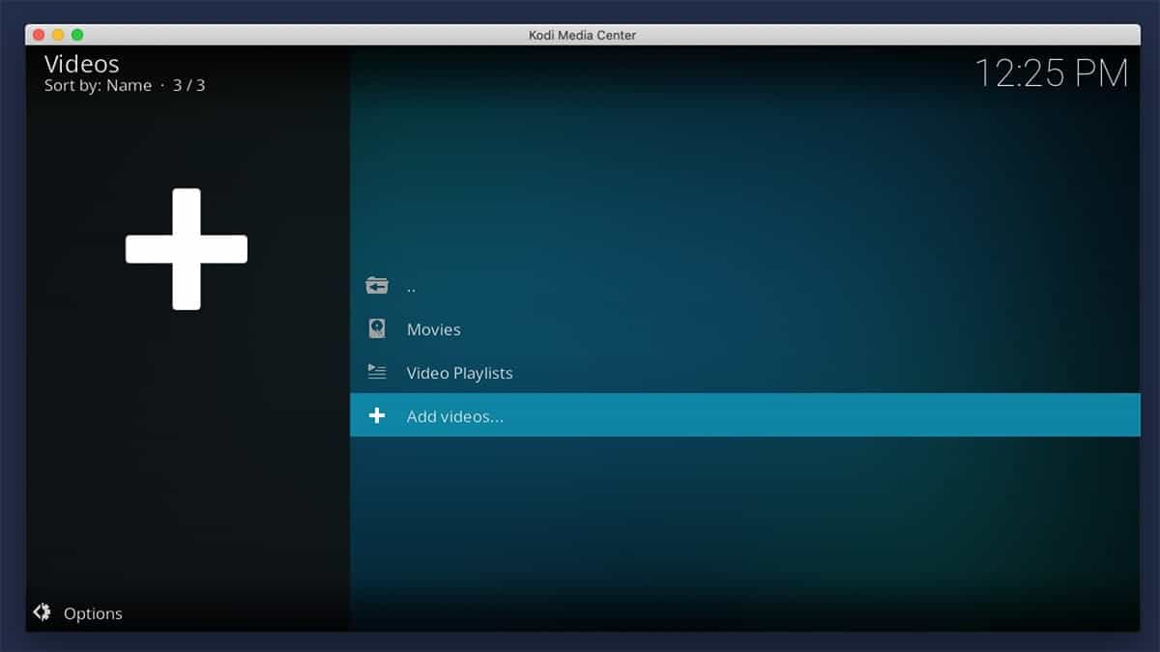The width and height of the screenshot is (1160, 652).
Task: Select the Add videos... item
Action: point(455,416)
